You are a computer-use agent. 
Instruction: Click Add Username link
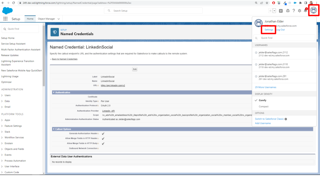pos(263,123)
